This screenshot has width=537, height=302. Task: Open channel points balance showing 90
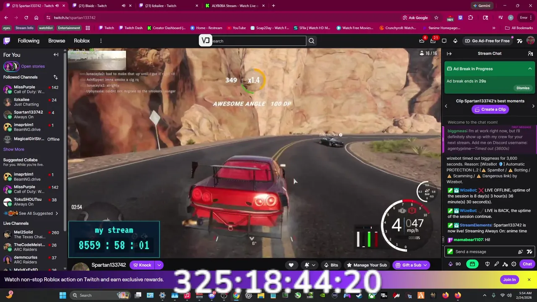tap(455, 264)
